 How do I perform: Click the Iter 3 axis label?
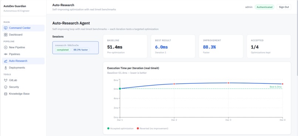[228, 120]
